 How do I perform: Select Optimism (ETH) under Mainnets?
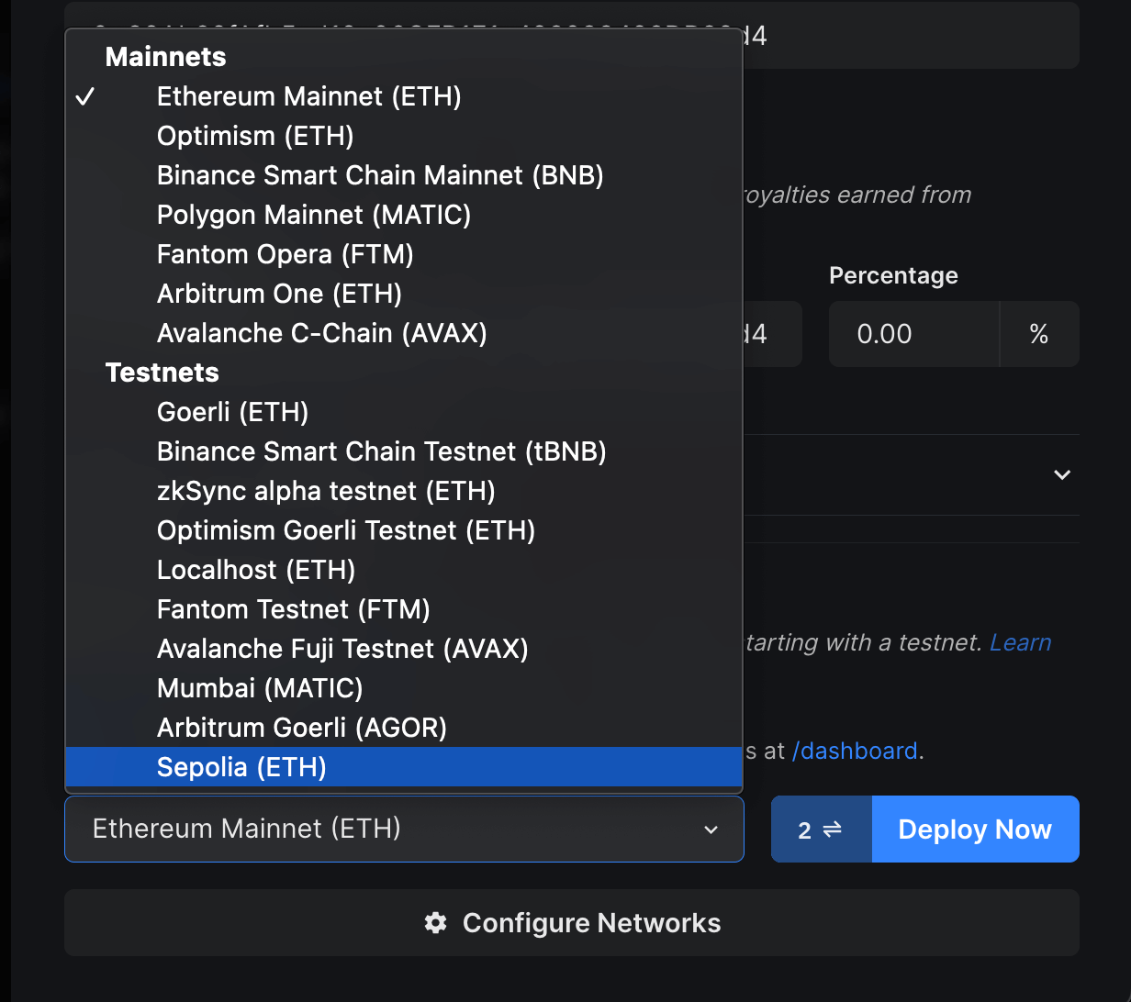[x=255, y=135]
